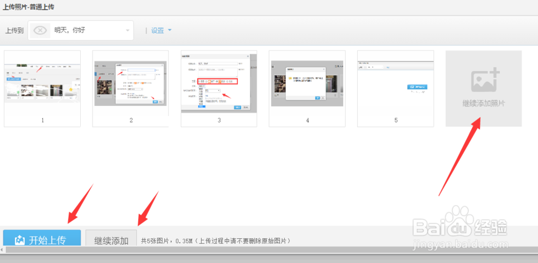Click the scrollbar left arrow
Screen dimensions: 538x263
pyautogui.click(x=2, y=250)
